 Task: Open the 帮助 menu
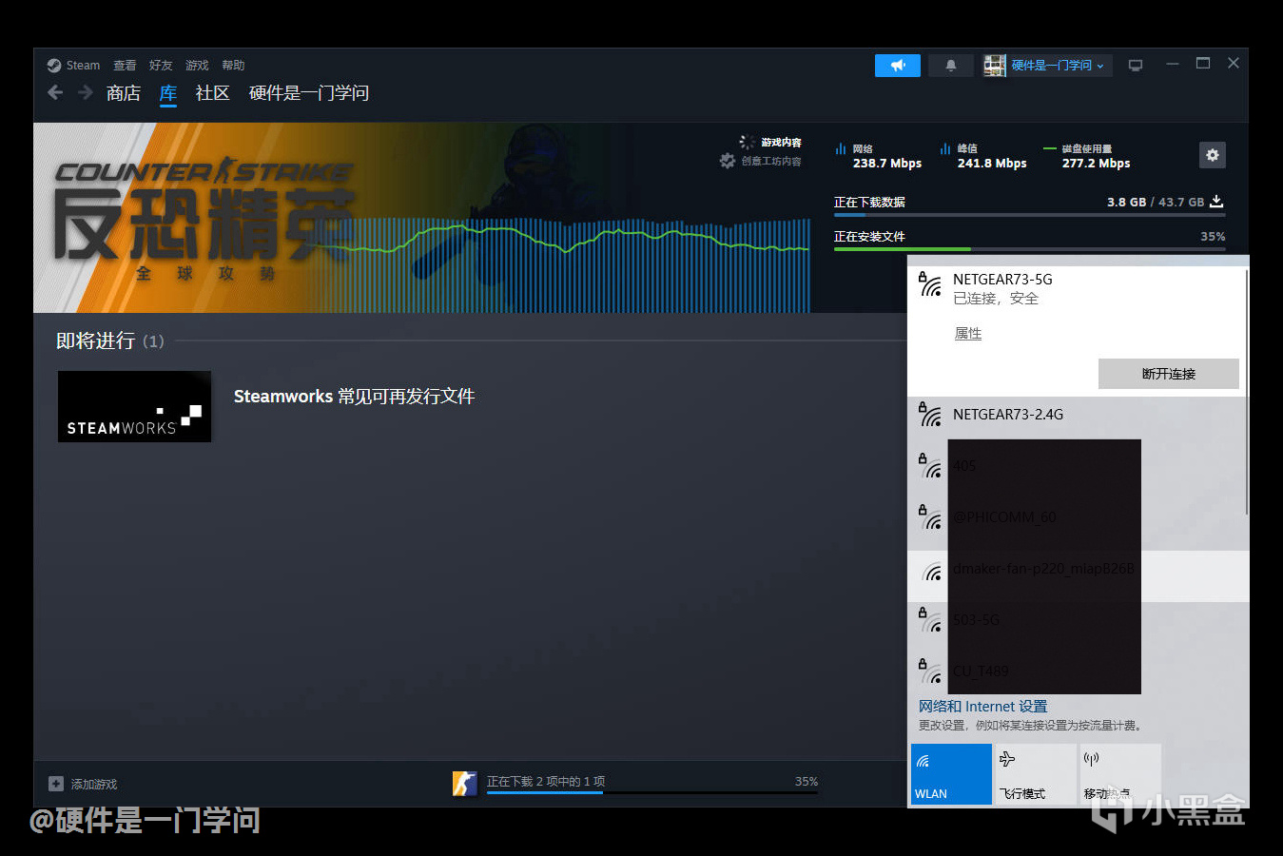[233, 66]
